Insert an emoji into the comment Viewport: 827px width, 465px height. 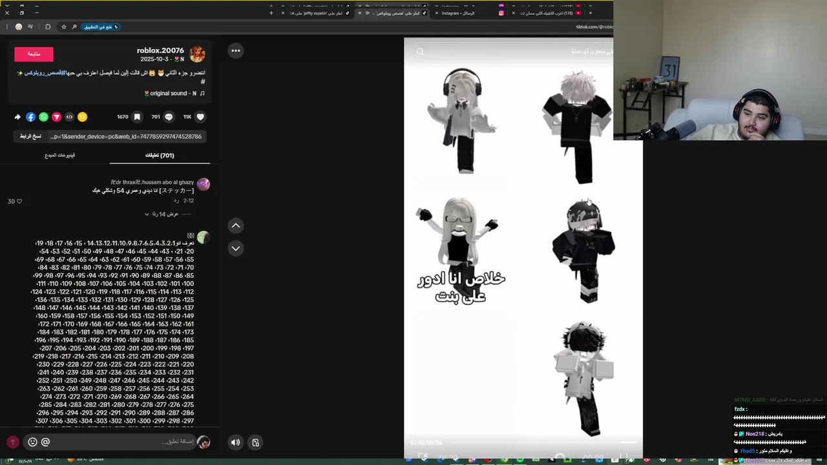(x=32, y=442)
